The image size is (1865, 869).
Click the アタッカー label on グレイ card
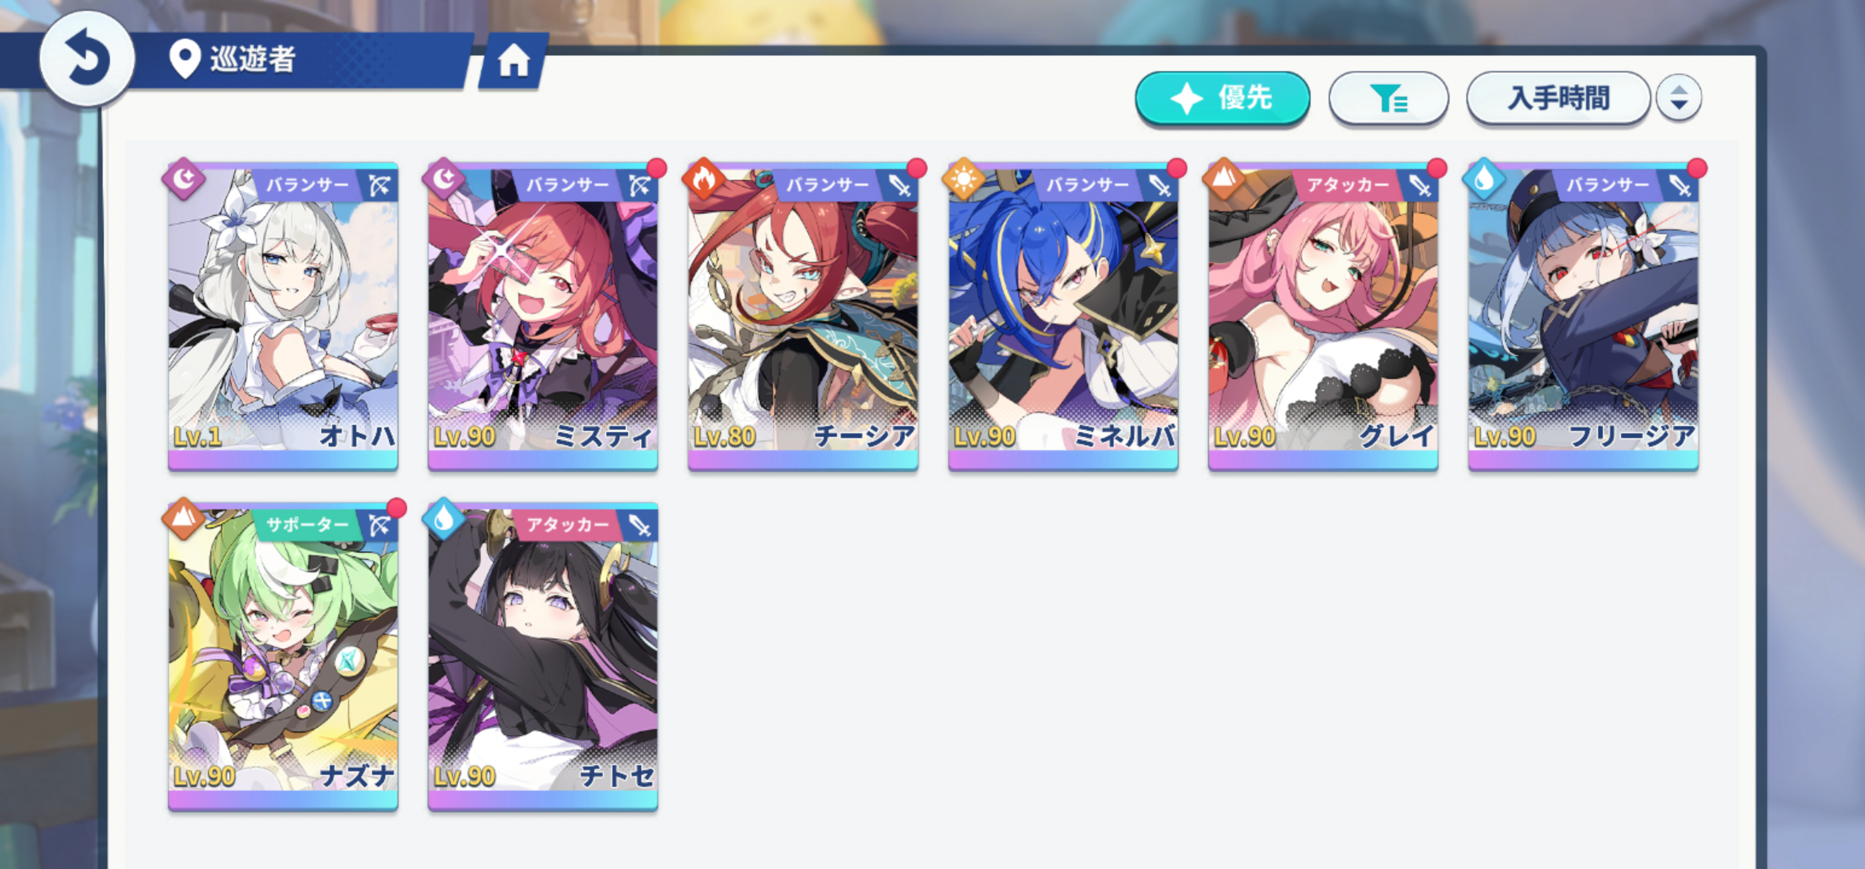coord(1347,185)
